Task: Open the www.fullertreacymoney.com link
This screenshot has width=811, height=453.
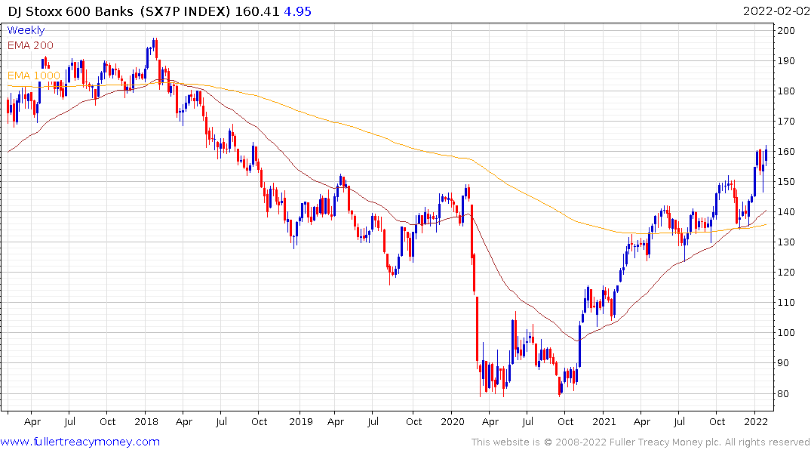Action: (x=80, y=442)
